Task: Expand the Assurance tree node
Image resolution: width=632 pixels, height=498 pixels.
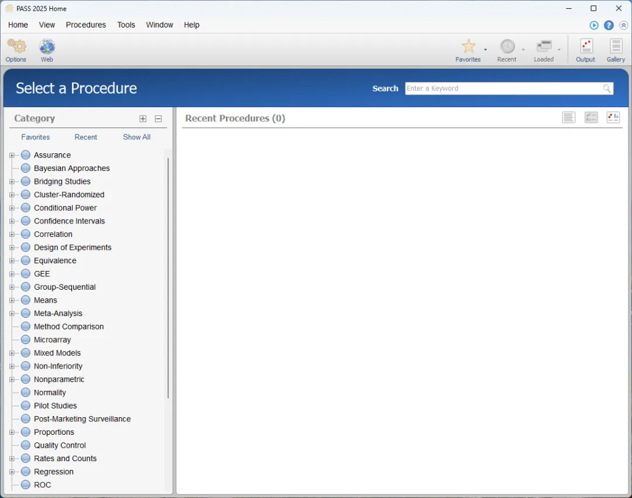Action: [x=12, y=155]
